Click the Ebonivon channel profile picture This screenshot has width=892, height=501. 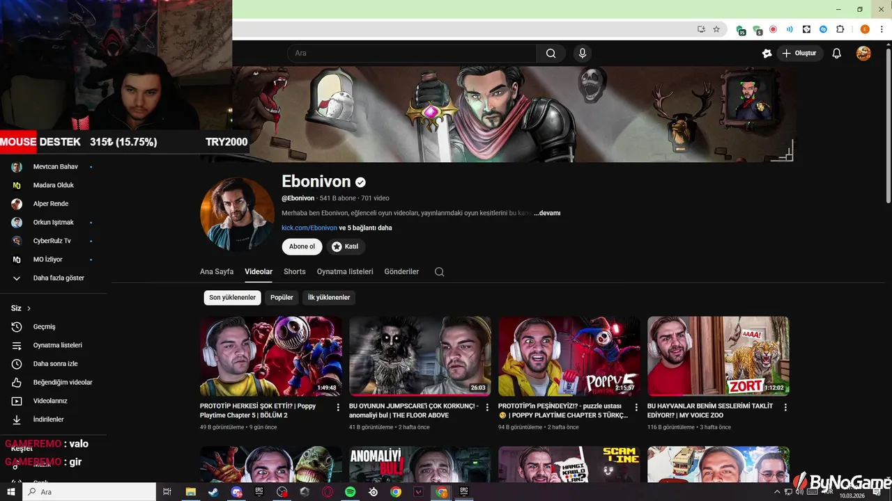coord(237,214)
